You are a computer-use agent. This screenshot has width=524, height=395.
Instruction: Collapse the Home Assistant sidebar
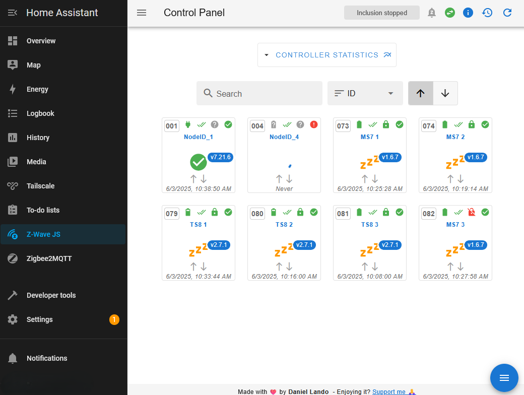(x=13, y=13)
